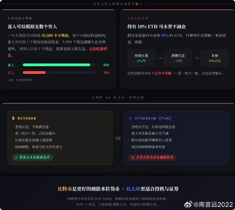Click the blue 10% in ETH paragraph
The width and height of the screenshot is (235, 210).
point(165,35)
